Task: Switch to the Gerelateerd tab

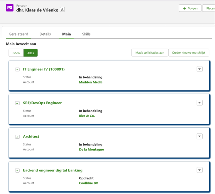Action: click(18, 34)
